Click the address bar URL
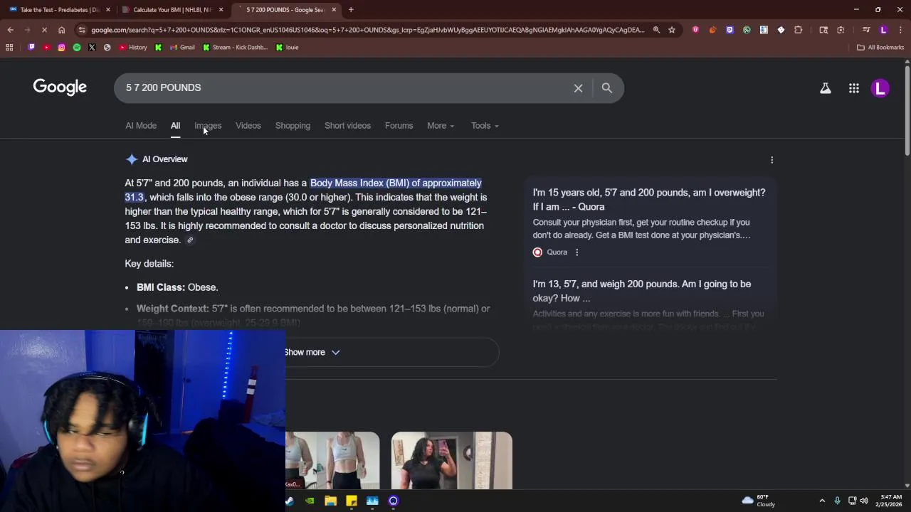Viewport: 911px width, 512px height. pos(367,30)
